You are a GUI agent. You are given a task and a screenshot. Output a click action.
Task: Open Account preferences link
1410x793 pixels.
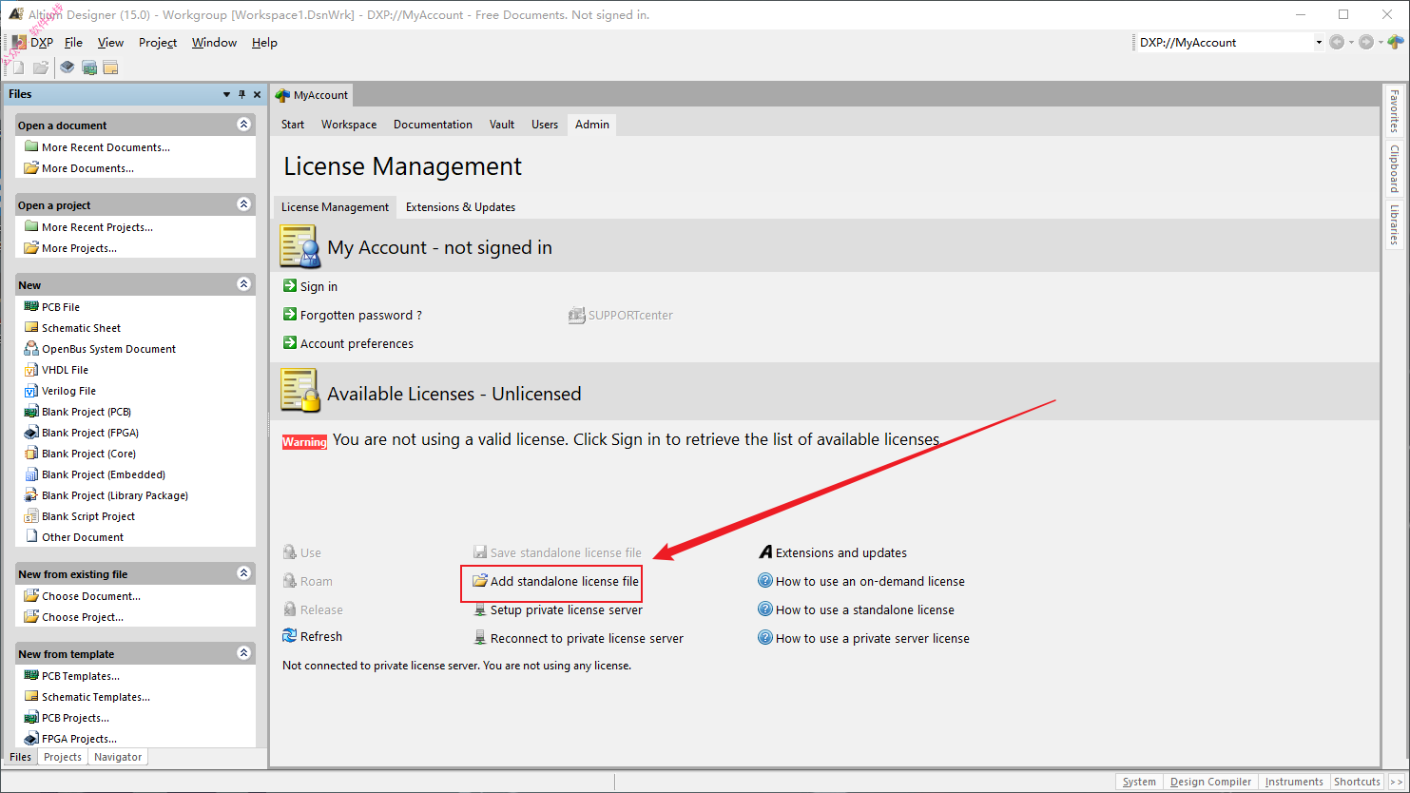coord(357,343)
